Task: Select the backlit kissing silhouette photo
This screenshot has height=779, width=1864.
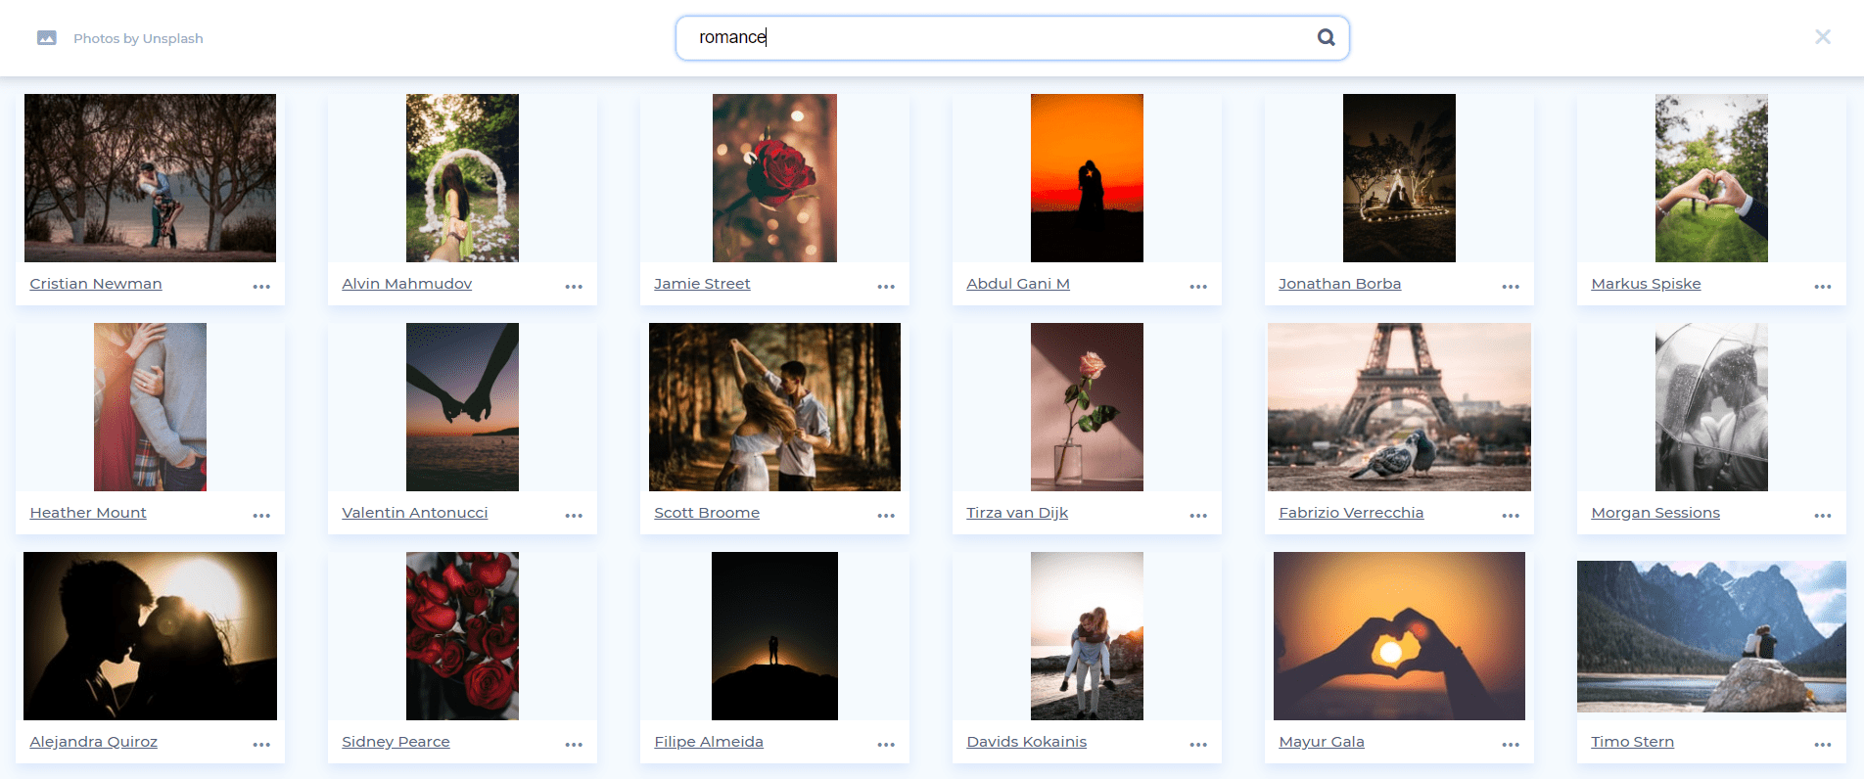Action: 150,636
